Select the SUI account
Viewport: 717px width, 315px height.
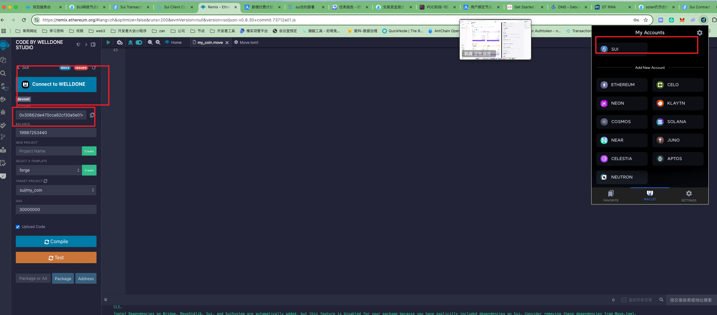tap(622, 49)
